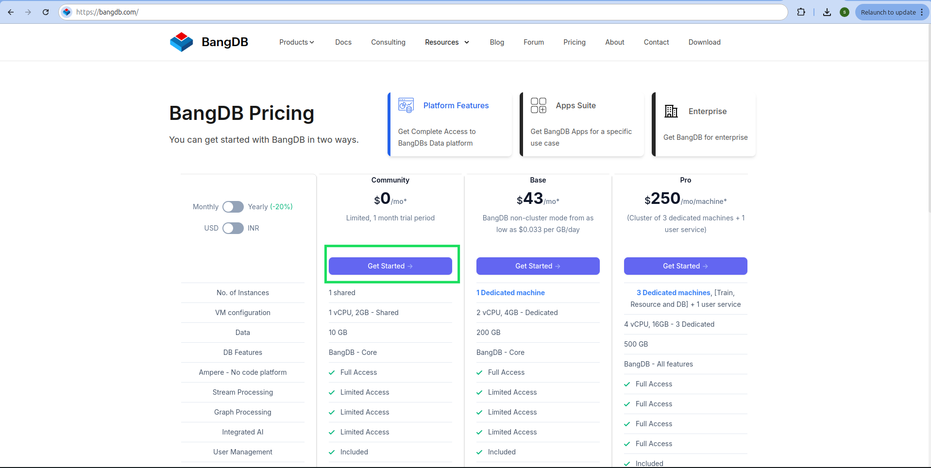Click Get Started under Base plan
This screenshot has height=468, width=931.
pyautogui.click(x=538, y=266)
